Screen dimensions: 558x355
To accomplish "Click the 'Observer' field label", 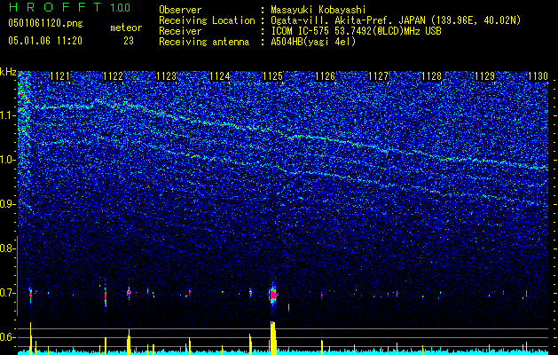I will tap(180, 10).
